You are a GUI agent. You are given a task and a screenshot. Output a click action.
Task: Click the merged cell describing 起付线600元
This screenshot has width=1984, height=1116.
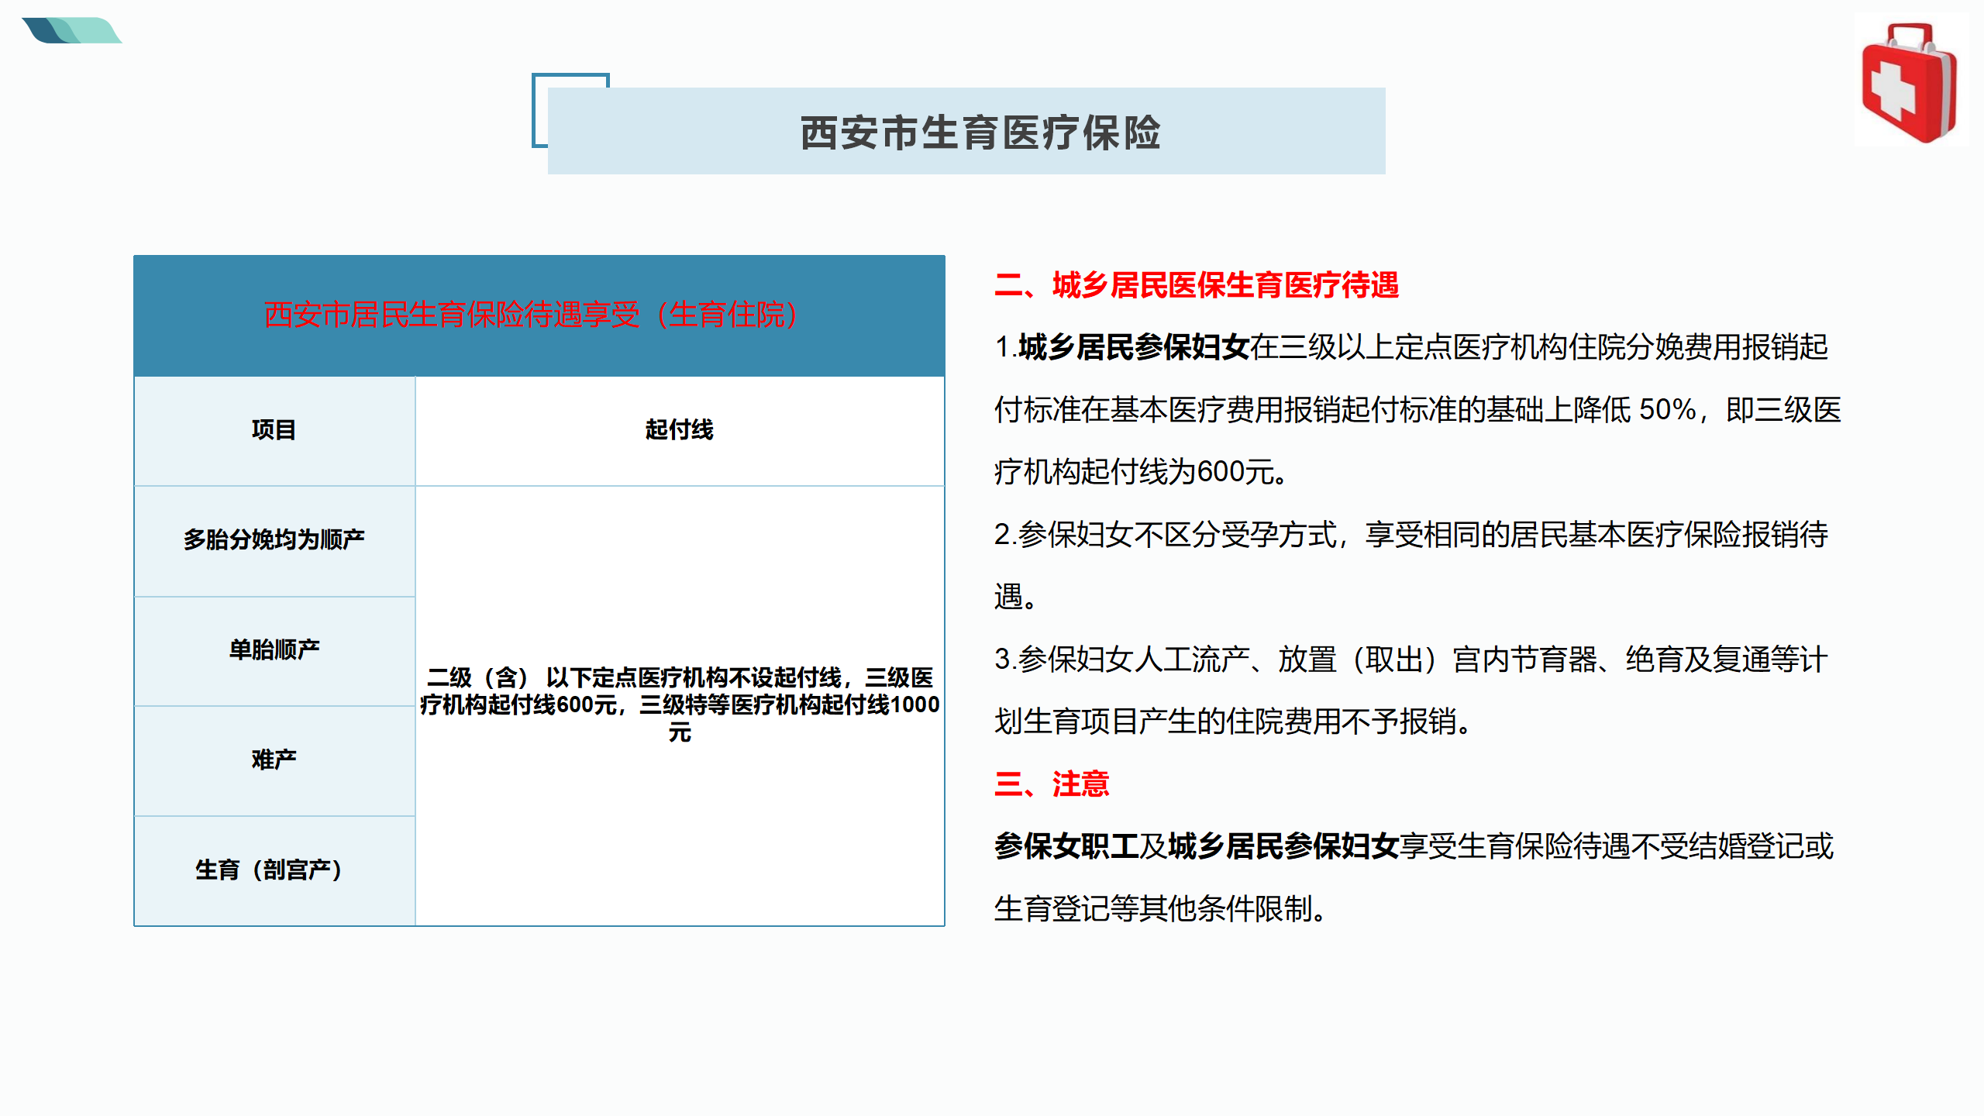pos(679,704)
